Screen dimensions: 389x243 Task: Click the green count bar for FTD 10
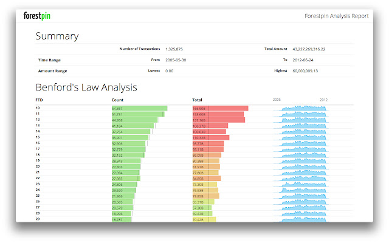click(139, 108)
